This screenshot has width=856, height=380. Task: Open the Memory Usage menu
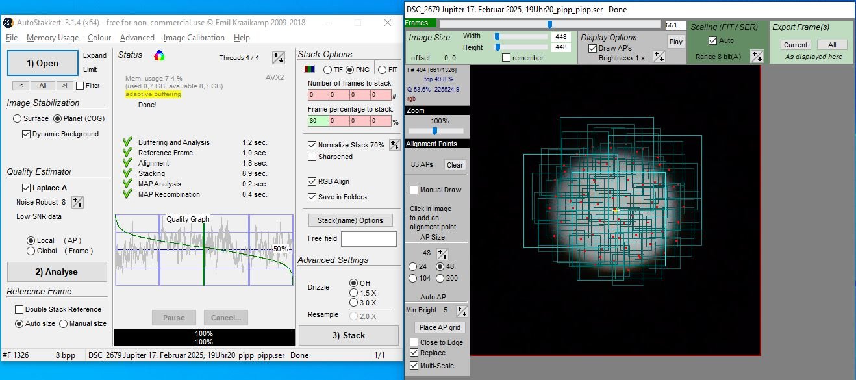[53, 38]
